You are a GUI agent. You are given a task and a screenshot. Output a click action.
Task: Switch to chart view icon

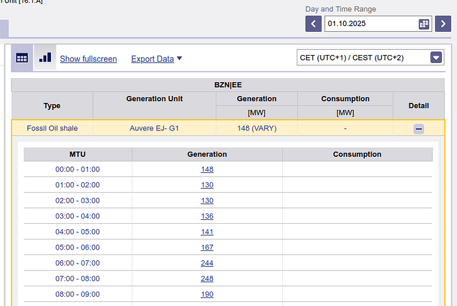coord(45,58)
